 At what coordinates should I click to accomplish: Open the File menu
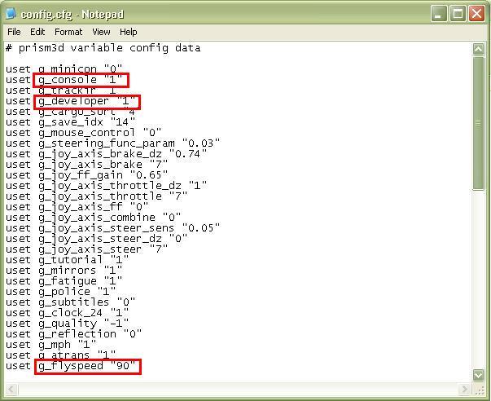tap(14, 32)
